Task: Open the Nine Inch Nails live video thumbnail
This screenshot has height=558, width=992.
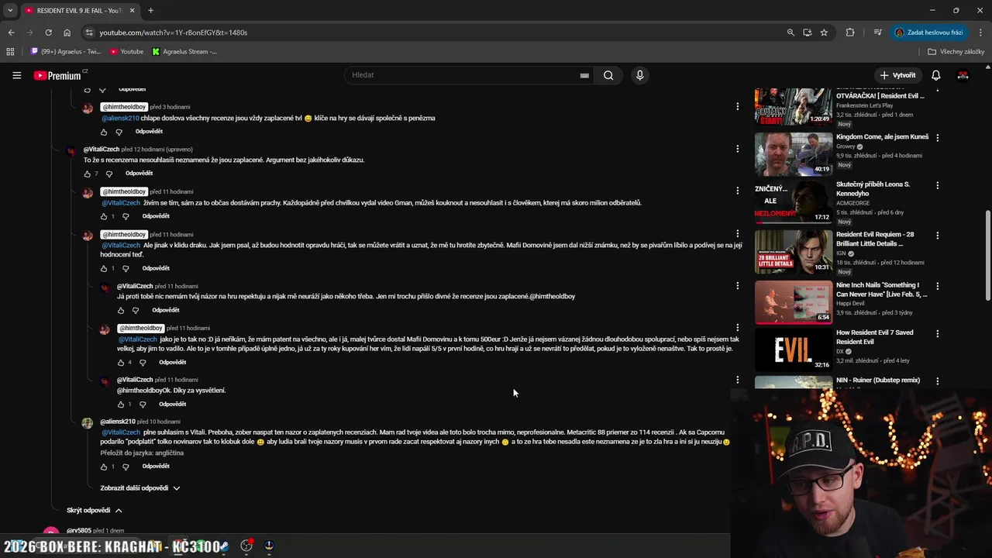Action: tap(794, 301)
